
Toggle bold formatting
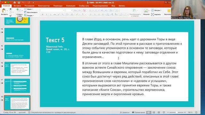43,14
